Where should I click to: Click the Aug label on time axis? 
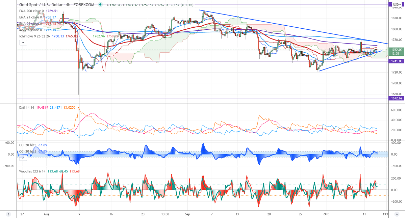point(47,214)
